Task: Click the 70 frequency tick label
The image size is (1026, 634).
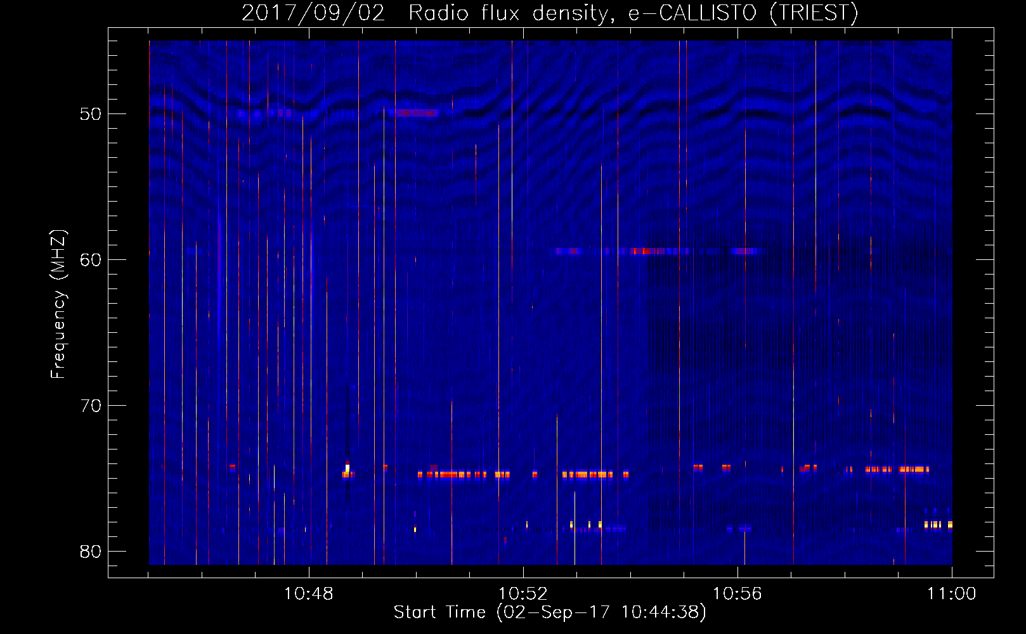Action: [91, 406]
